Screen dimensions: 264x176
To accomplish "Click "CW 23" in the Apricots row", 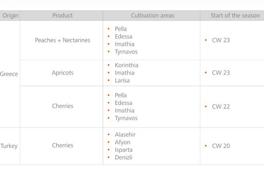I will point(221,73).
